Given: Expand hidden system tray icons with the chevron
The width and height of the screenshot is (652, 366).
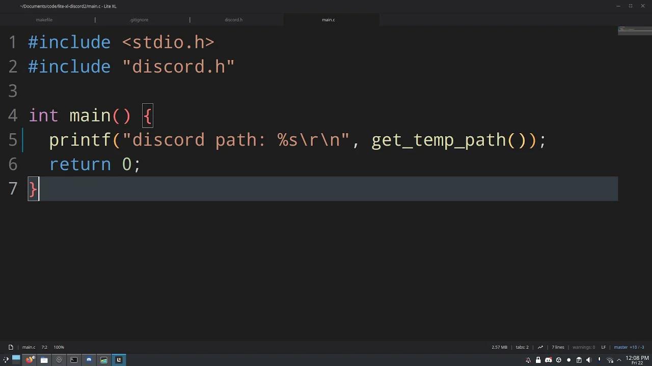Looking at the screenshot, I should (618, 359).
